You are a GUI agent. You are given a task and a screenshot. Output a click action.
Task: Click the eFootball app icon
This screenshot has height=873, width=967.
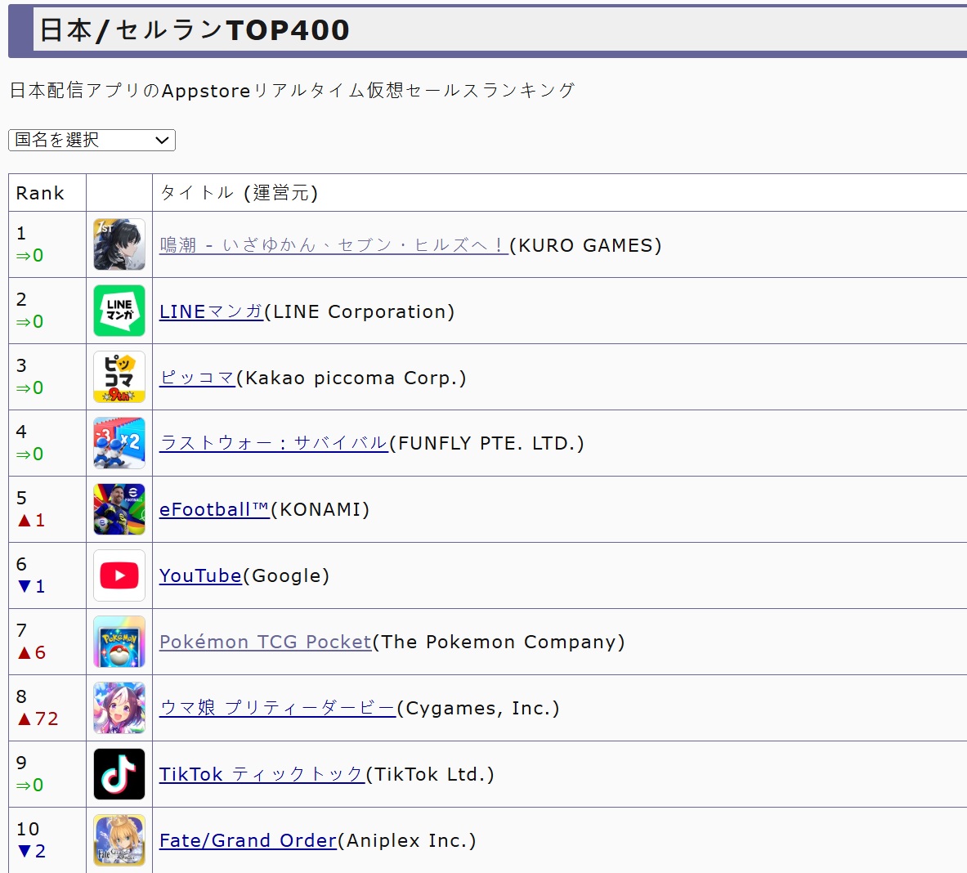click(x=119, y=509)
